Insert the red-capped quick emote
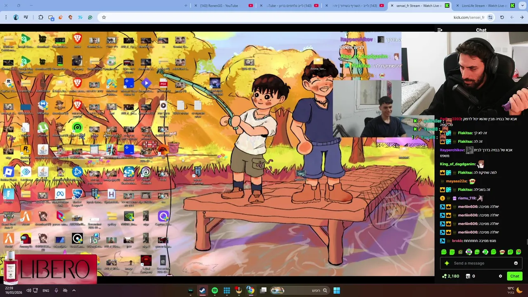This screenshot has height=297, width=528. (502, 252)
